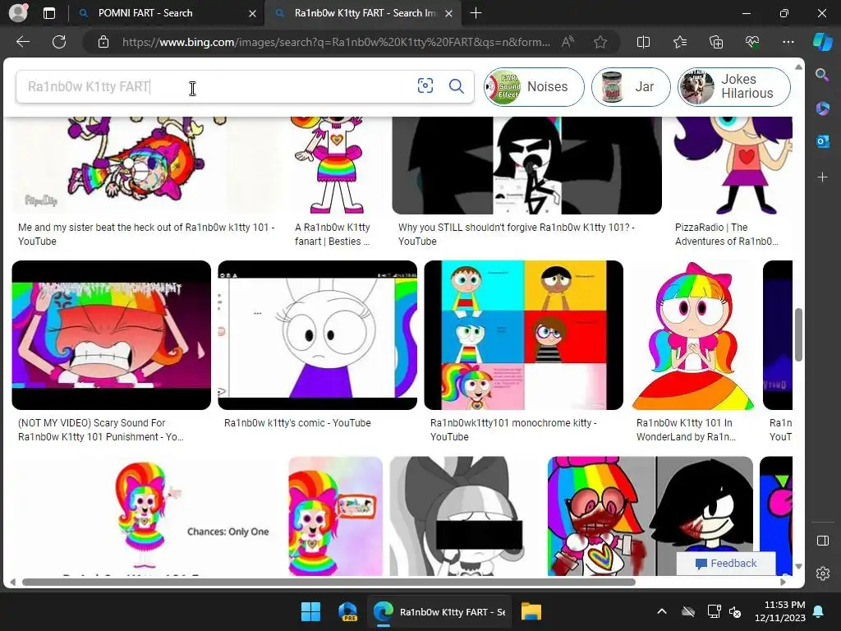Viewport: 841px width, 631px height.
Task: Click the vertical page scrollbar thumb
Action: click(798, 335)
